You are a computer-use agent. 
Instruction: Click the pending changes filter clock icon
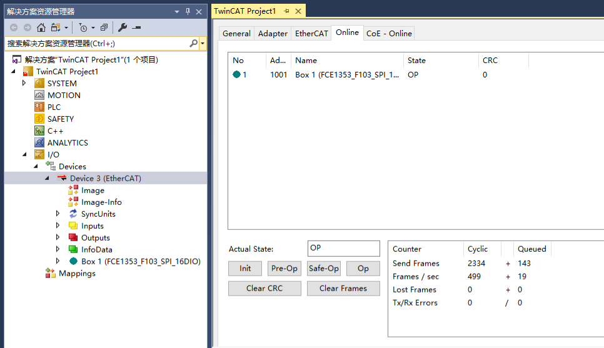(x=83, y=27)
